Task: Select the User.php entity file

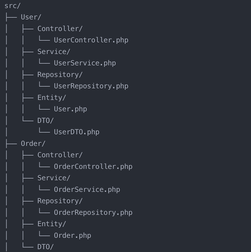Action: pos(70,109)
